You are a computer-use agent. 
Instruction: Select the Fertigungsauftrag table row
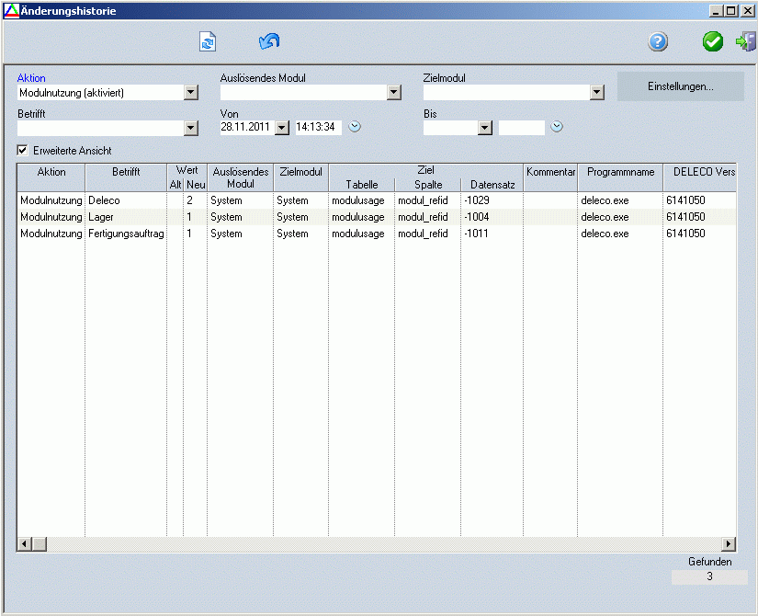pyautogui.click(x=126, y=234)
